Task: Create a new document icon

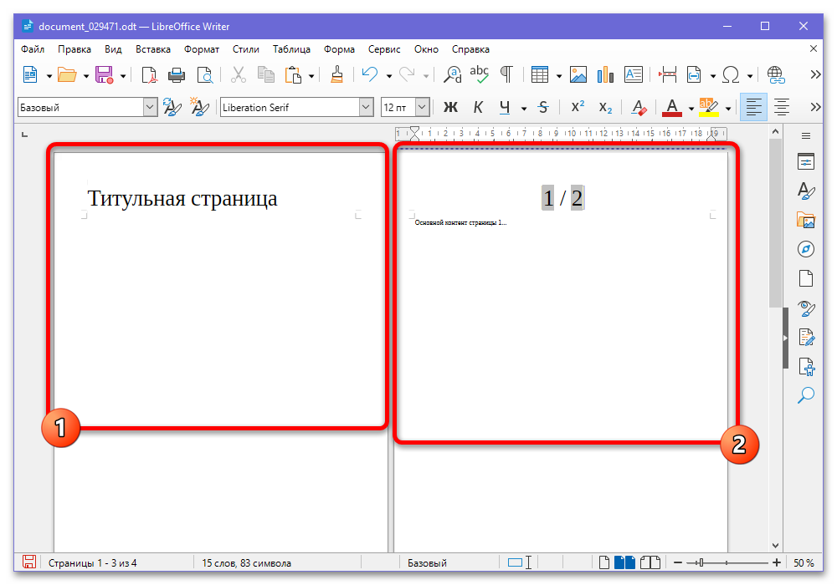Action: 30,74
